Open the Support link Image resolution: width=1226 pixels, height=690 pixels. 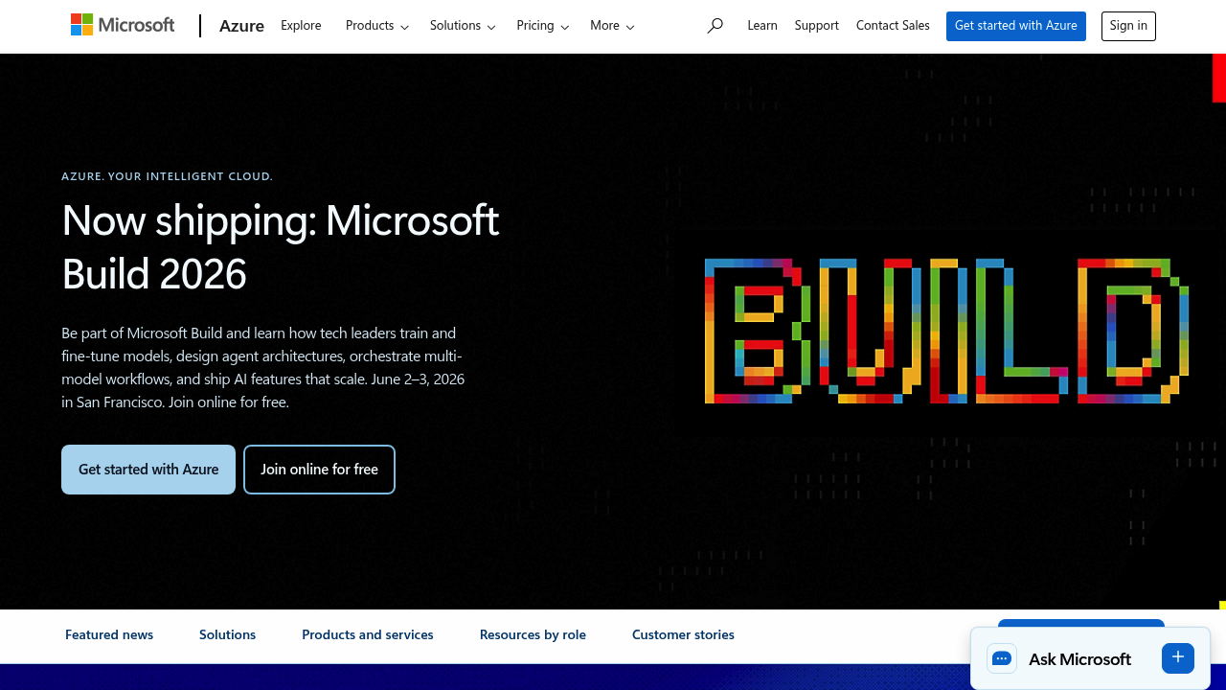coord(817,26)
